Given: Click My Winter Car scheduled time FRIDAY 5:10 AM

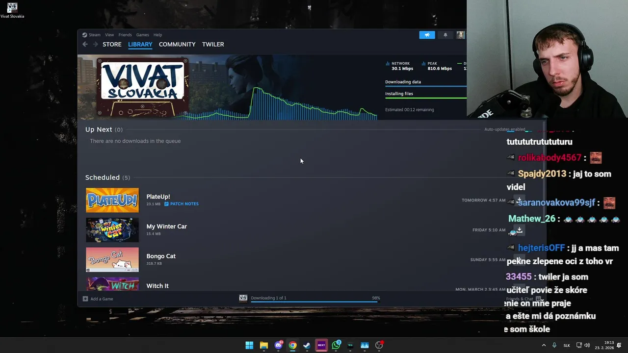Looking at the screenshot, I should click(x=489, y=230).
